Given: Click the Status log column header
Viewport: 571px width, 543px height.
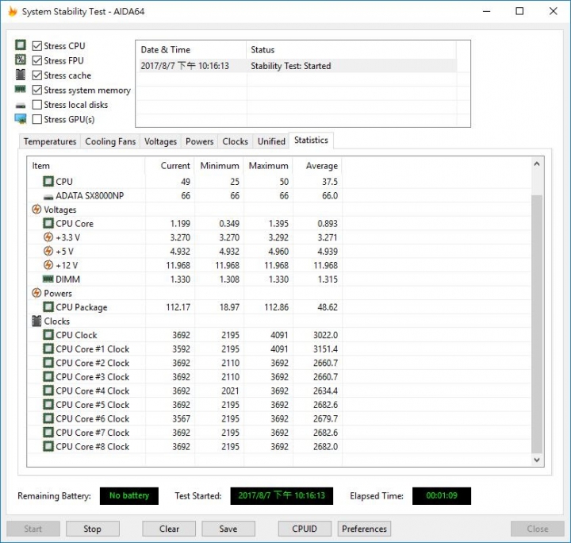Looking at the screenshot, I should 351,49.
